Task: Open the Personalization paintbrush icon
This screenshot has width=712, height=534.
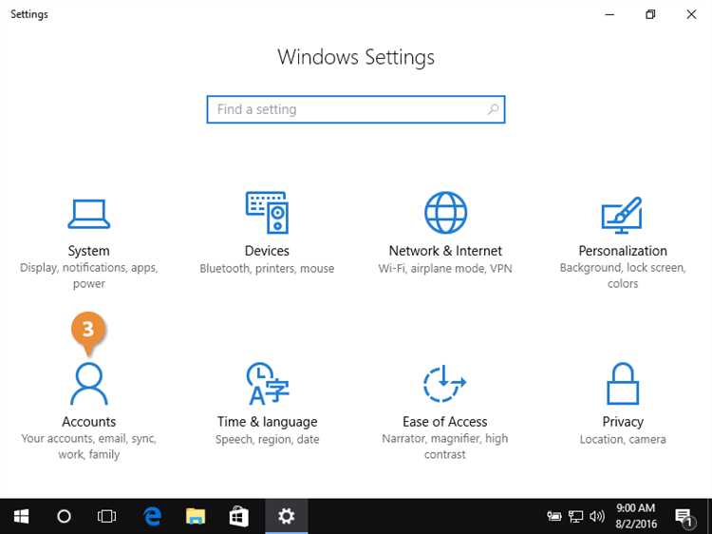Action: coord(623,215)
